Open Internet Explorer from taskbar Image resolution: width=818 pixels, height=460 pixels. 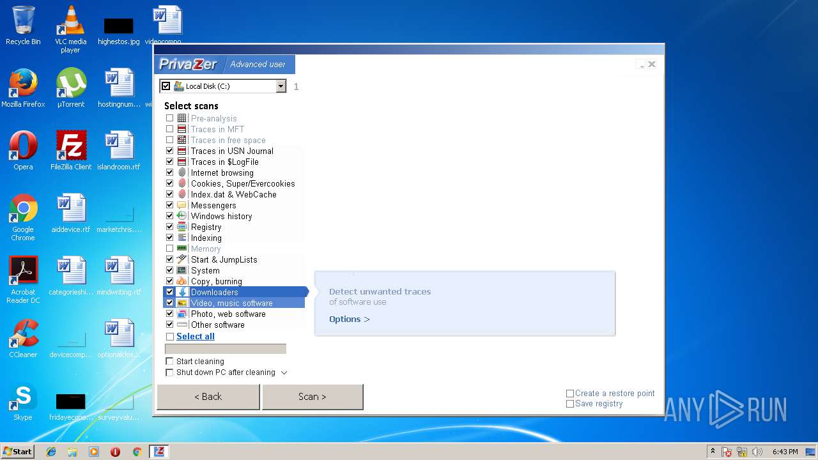[x=51, y=452]
